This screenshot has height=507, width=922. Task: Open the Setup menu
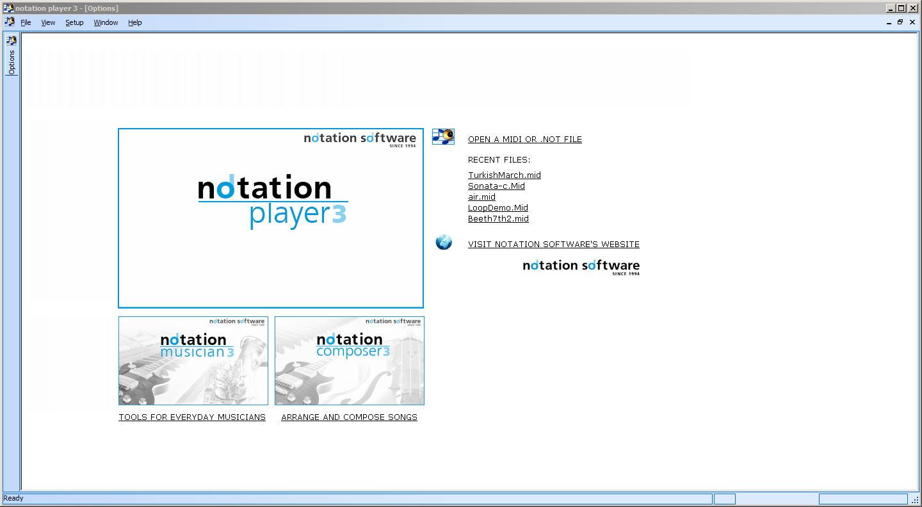point(74,22)
